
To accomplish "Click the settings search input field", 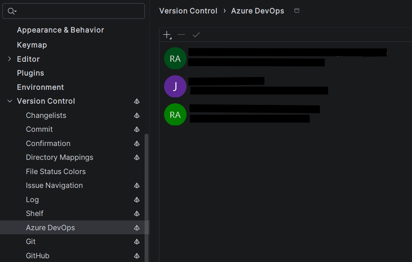I will 73,11.
